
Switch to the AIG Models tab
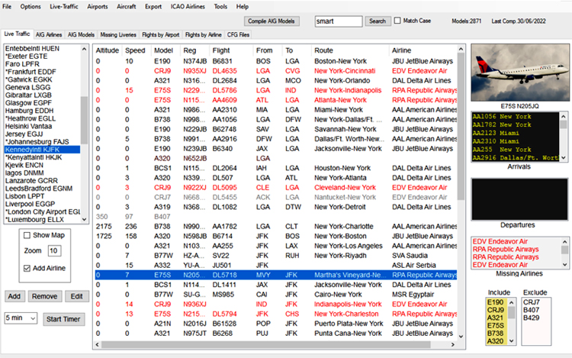click(x=81, y=34)
